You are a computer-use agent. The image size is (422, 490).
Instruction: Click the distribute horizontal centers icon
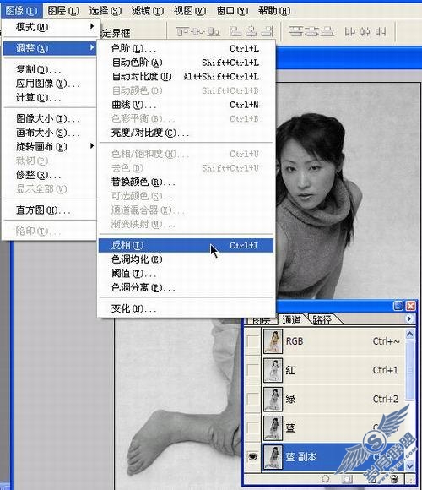coord(365,31)
